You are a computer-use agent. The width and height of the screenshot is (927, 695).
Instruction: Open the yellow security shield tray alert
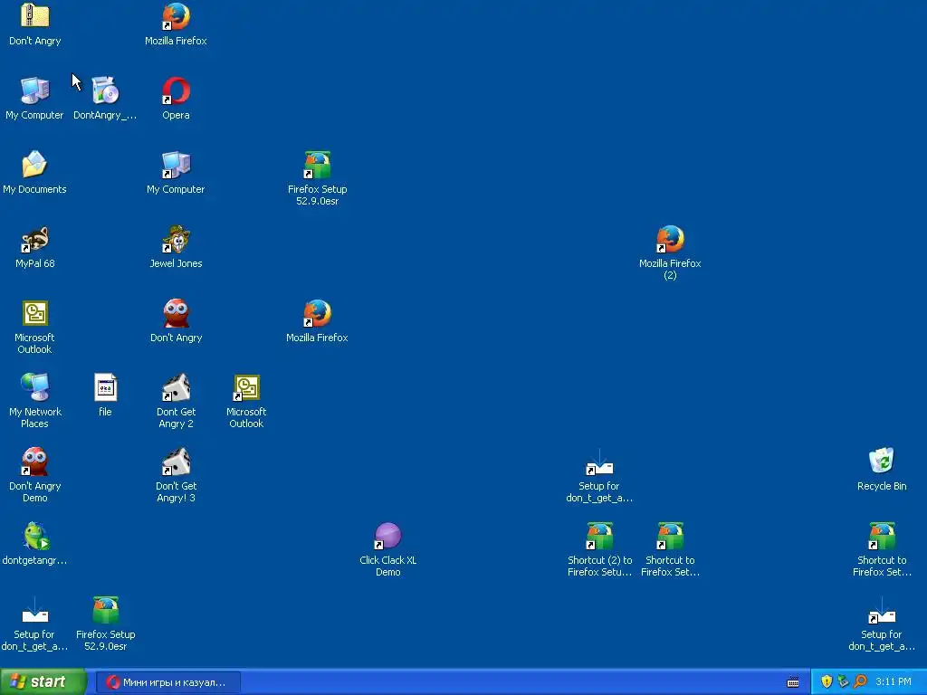click(827, 681)
